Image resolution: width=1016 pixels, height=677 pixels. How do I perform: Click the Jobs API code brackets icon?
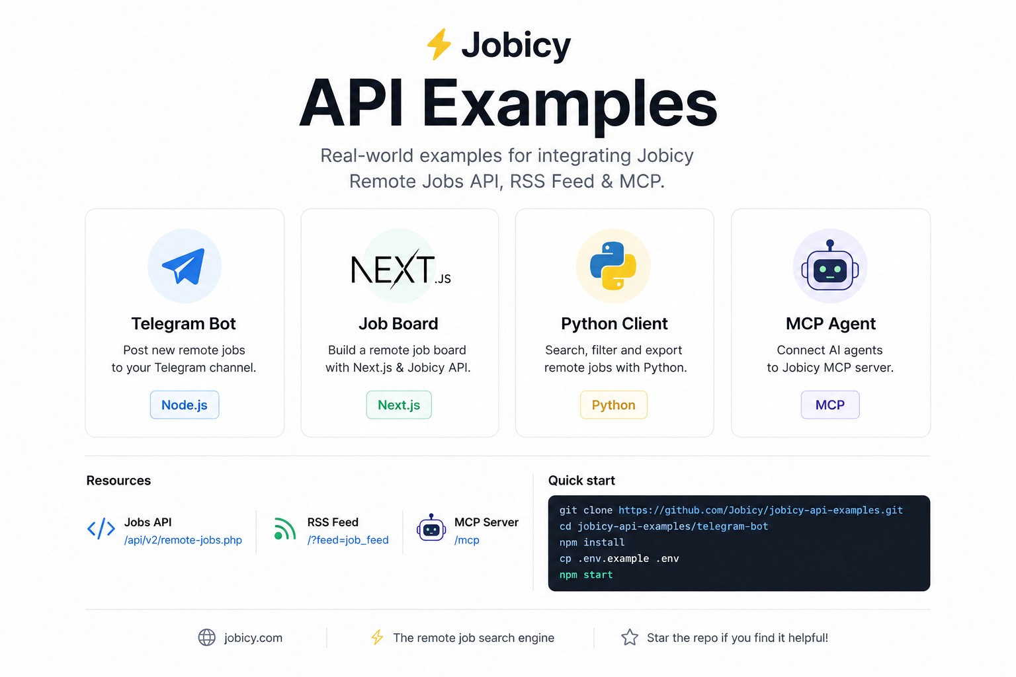coord(101,529)
